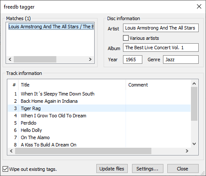Click the Update files button
Screen dimensions: 206x176
coord(112,169)
